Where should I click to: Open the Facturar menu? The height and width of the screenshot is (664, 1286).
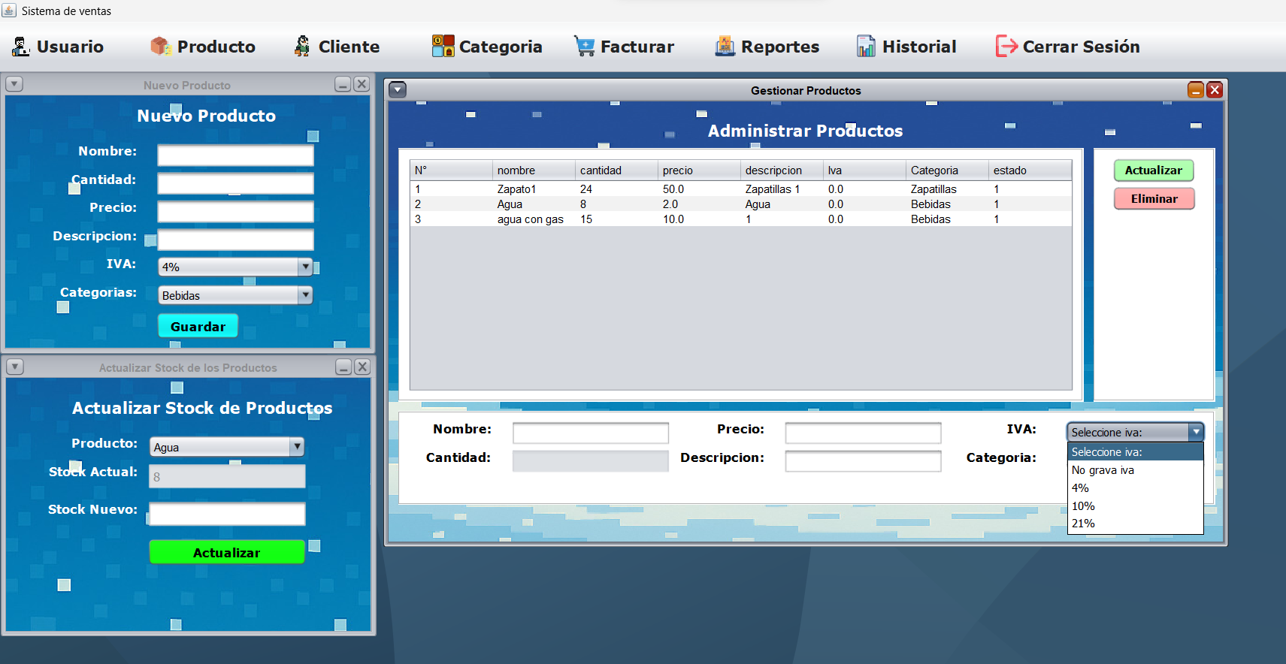coord(625,47)
